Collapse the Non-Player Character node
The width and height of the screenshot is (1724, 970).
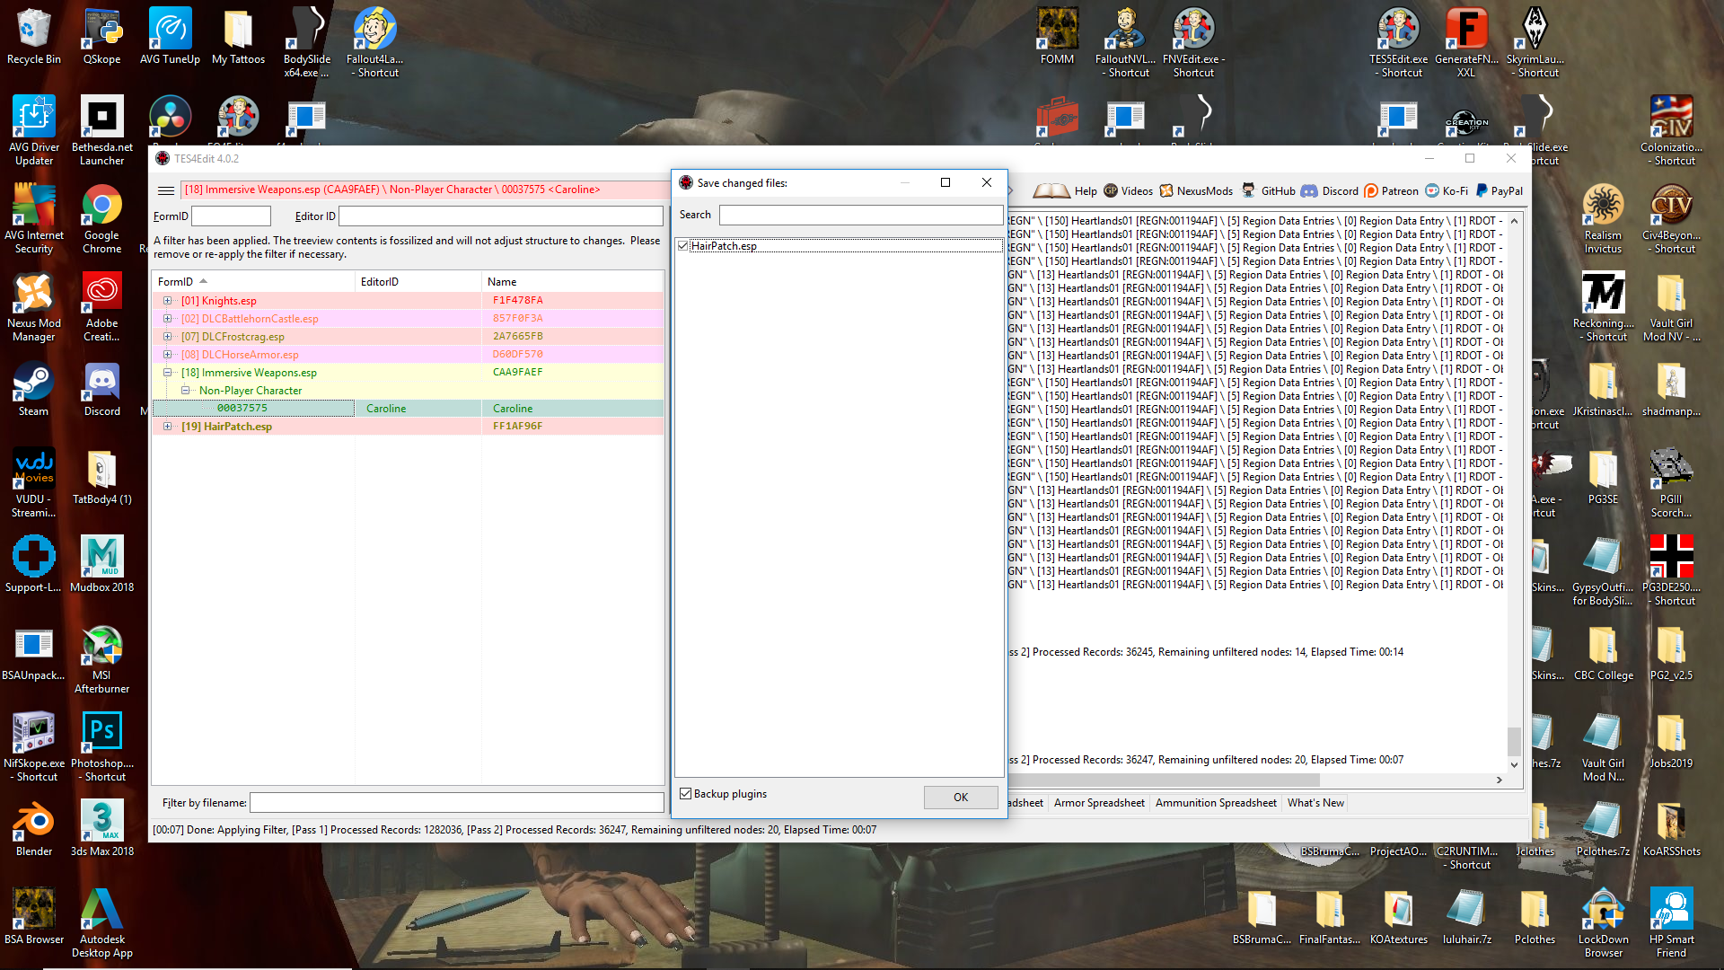click(x=185, y=391)
